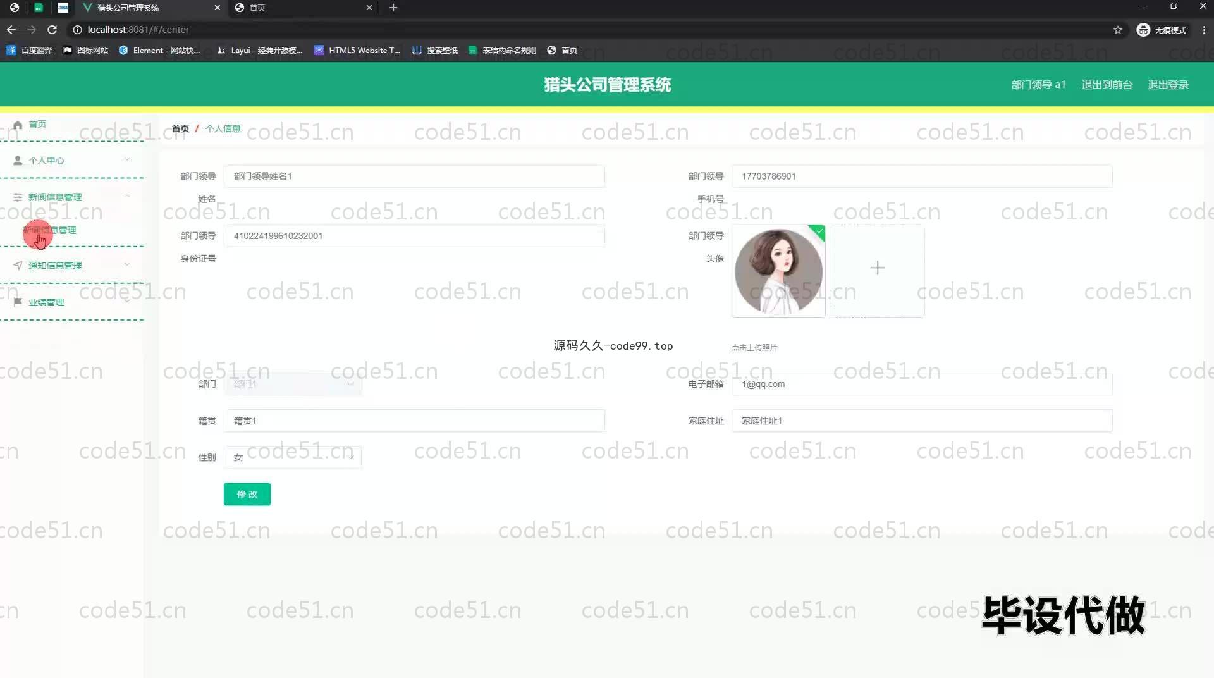Click the 部门领导姓名 input field

414,176
